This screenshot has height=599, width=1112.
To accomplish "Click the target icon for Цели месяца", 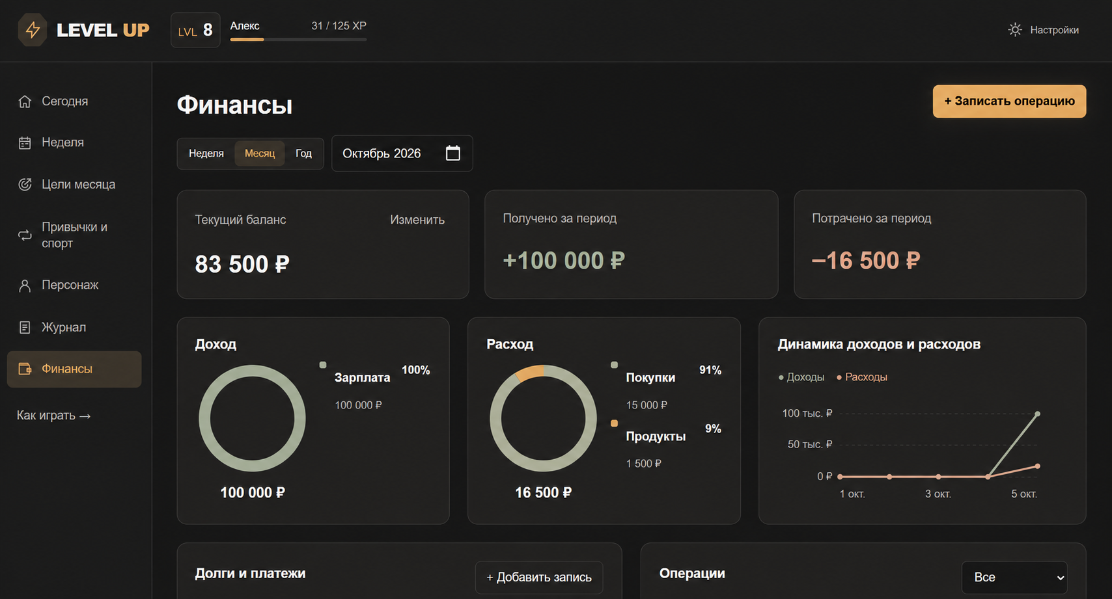I will point(25,185).
